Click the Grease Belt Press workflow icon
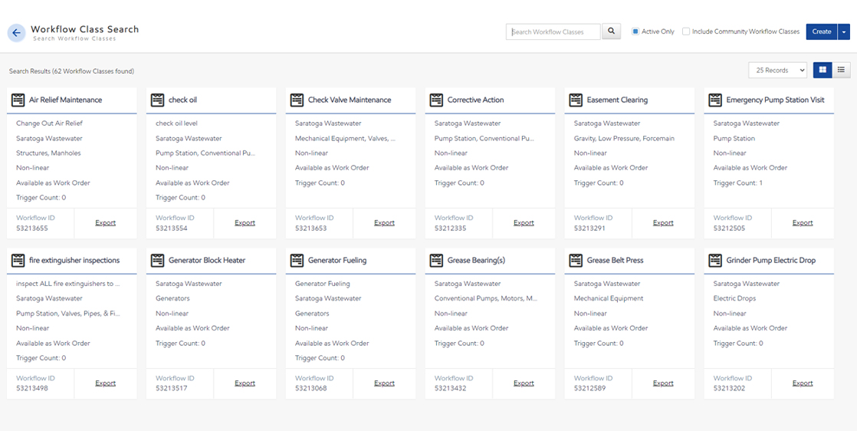 point(576,260)
